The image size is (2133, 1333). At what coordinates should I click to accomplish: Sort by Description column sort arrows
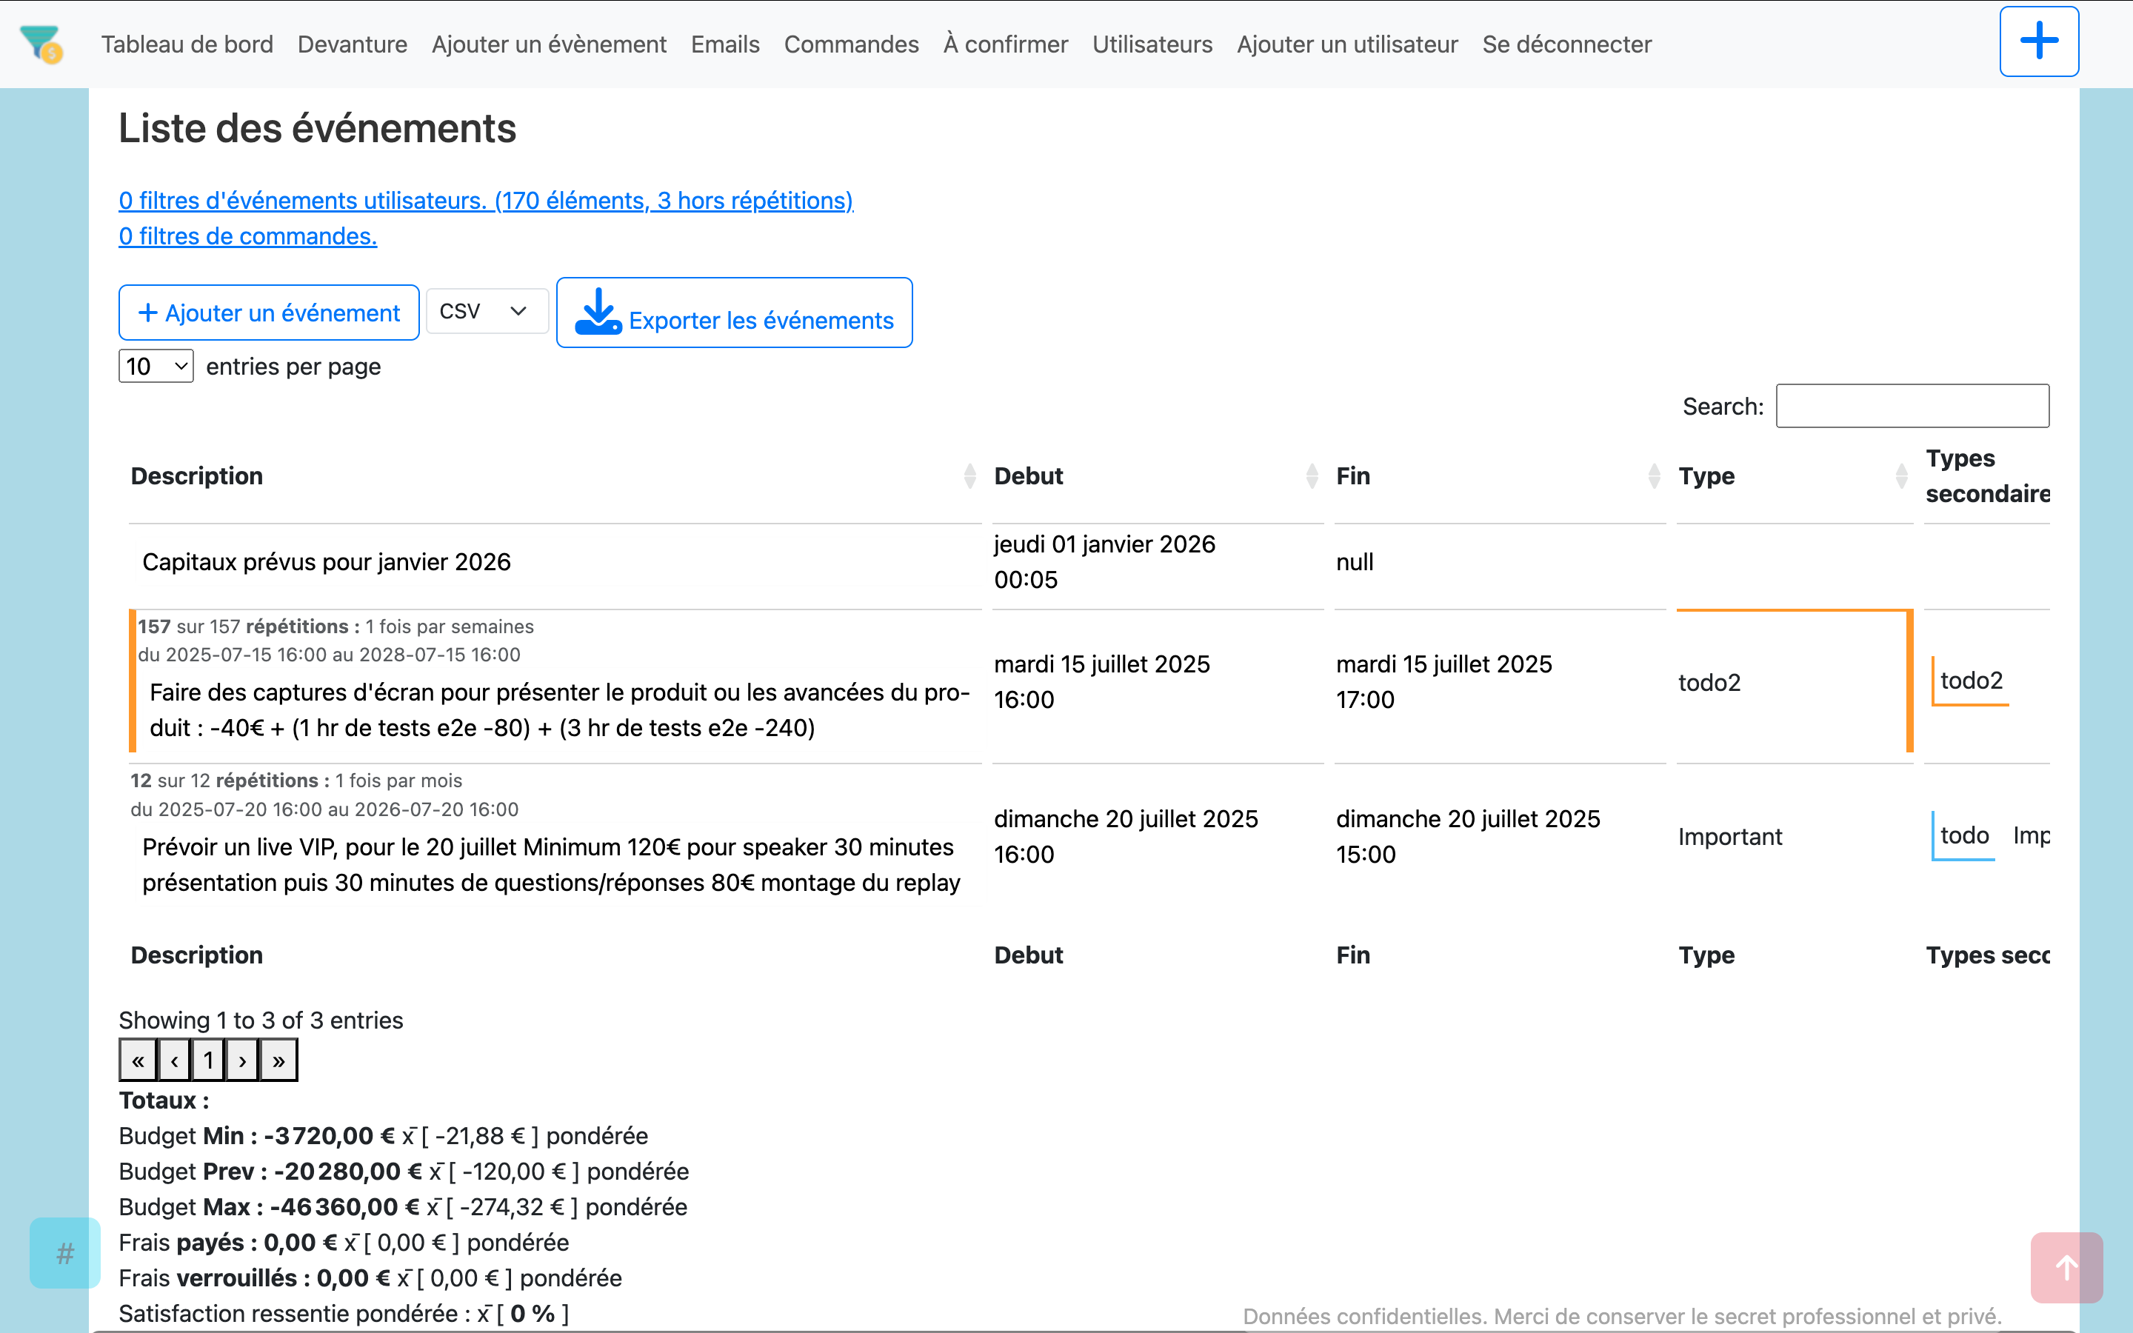[969, 476]
